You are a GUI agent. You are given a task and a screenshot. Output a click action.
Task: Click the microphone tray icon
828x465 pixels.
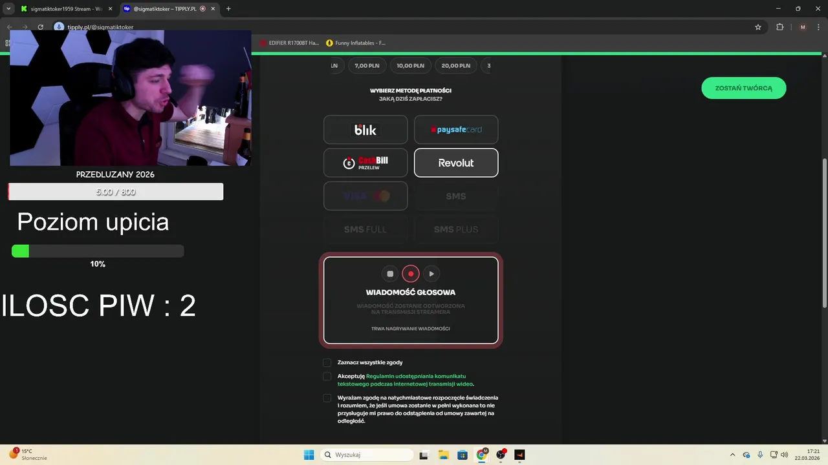point(760,455)
